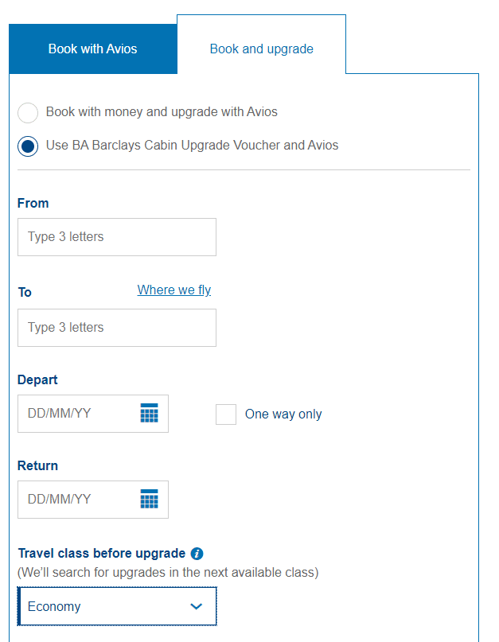This screenshot has width=499, height=642.
Task: Open the travel class before upgrade dropdown
Action: [117, 606]
